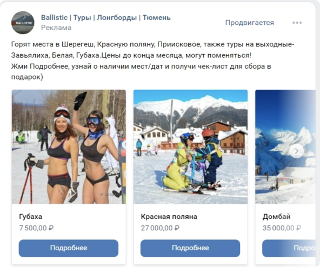320x267 pixels.
Task: Click Подробнее button under Красная поляна
Action: tap(190, 248)
